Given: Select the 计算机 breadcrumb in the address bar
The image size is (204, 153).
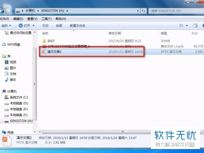Looking at the screenshot, I should coord(30,11).
